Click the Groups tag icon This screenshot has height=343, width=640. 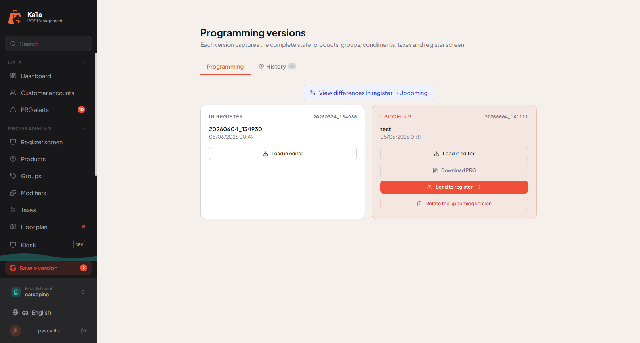[x=13, y=176]
